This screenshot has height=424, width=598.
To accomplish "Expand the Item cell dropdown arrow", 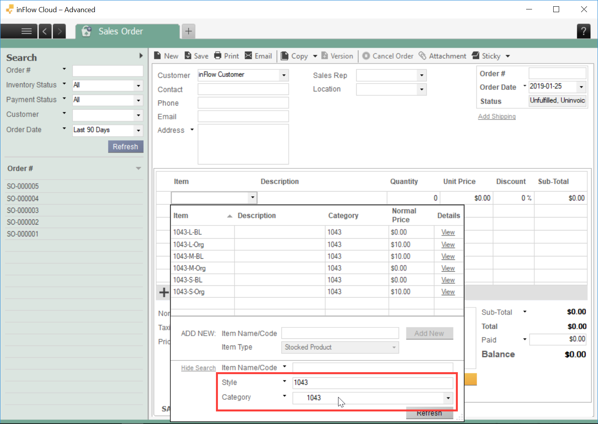I will pos(252,197).
